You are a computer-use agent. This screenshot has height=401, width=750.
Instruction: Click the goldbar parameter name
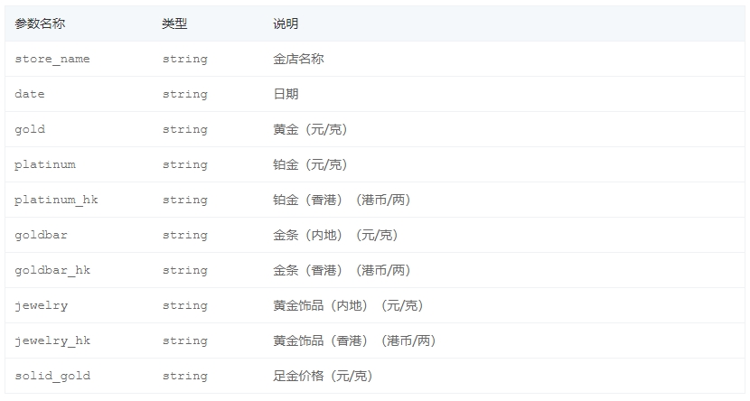(42, 235)
